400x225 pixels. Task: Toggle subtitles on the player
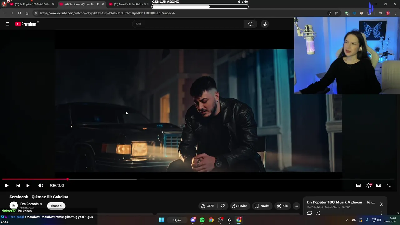pyautogui.click(x=358, y=186)
